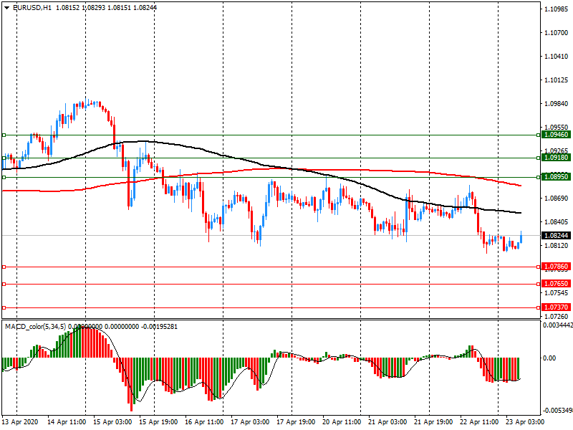Click the 0.0034442 value on the MACD scale
The image size is (573, 430).
point(558,325)
